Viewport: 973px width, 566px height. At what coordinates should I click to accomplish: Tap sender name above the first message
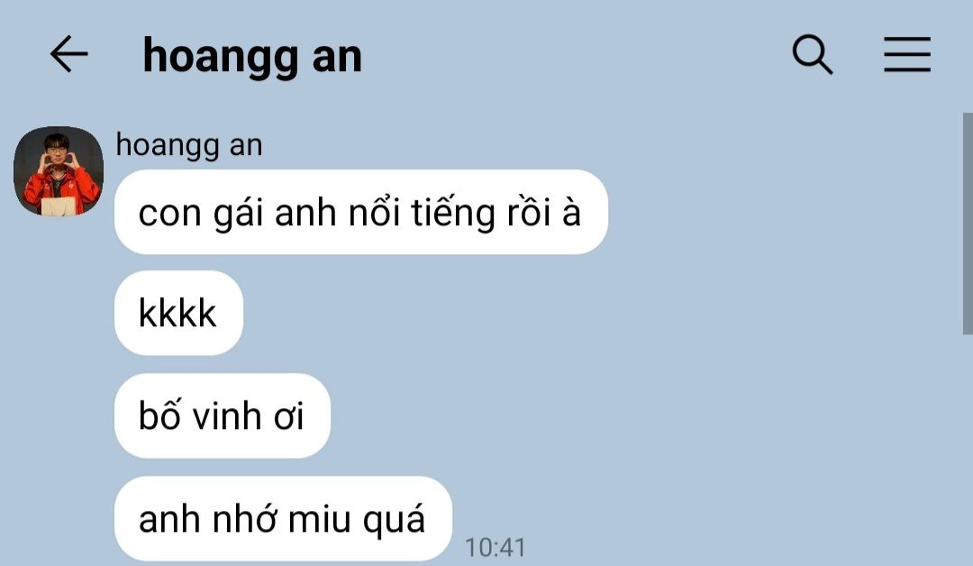click(189, 145)
